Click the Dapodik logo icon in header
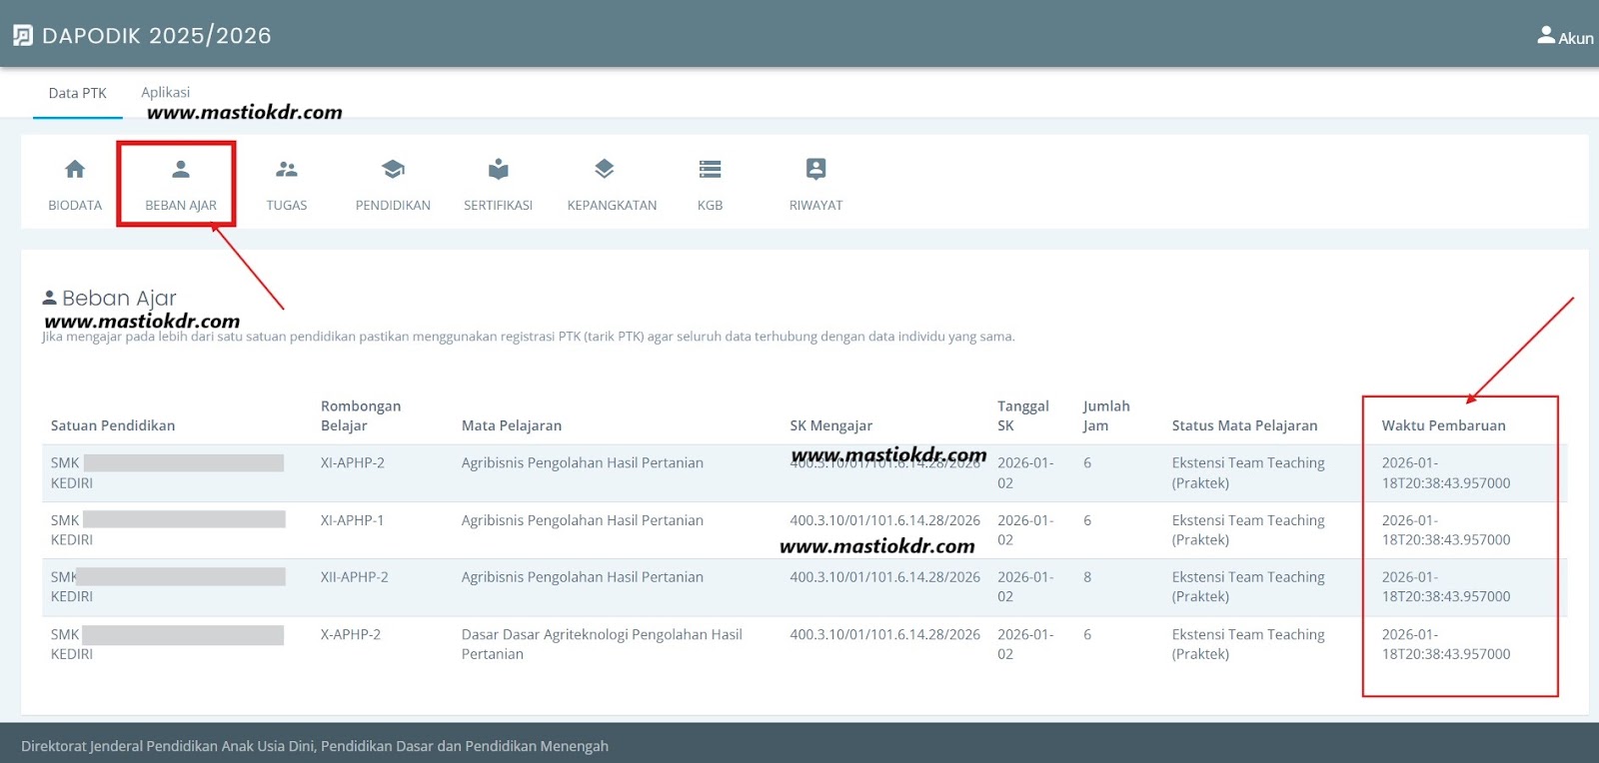 point(23,36)
